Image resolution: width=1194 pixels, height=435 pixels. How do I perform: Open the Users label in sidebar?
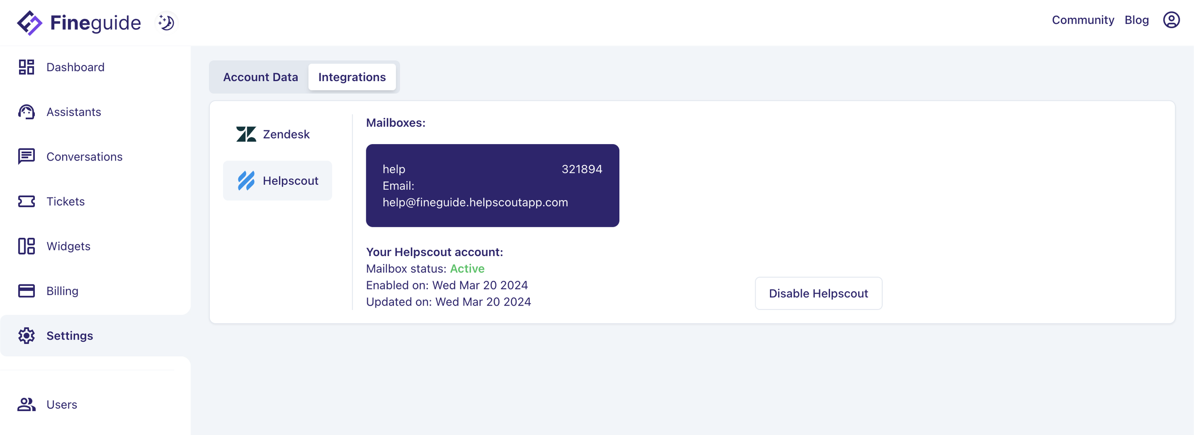(x=62, y=404)
